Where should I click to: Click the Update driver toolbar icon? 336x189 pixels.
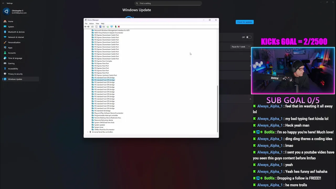point(108,27)
